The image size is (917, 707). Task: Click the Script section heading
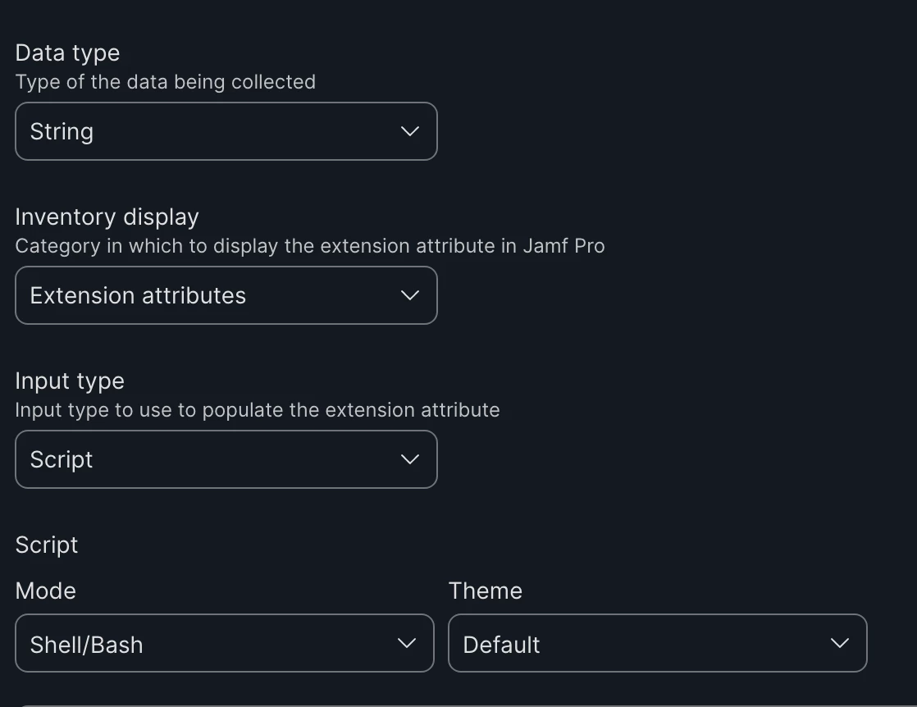point(47,545)
